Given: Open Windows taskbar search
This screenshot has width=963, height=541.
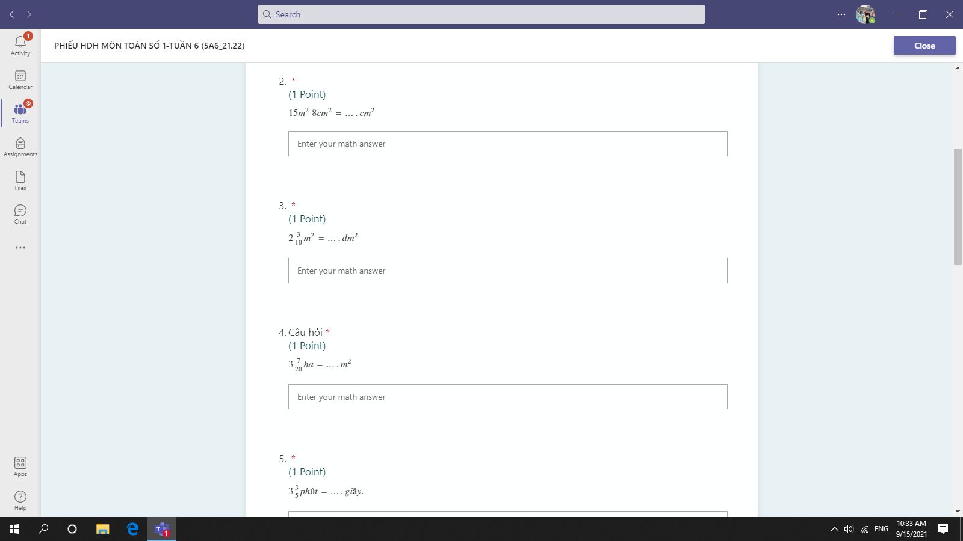Looking at the screenshot, I should point(43,529).
